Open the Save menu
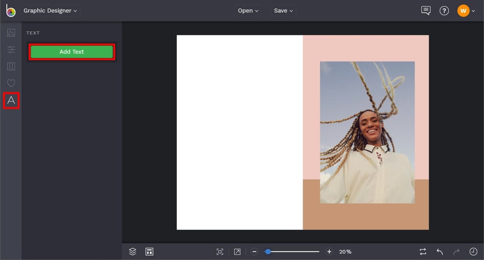Image resolution: width=484 pixels, height=260 pixels. pyautogui.click(x=284, y=10)
